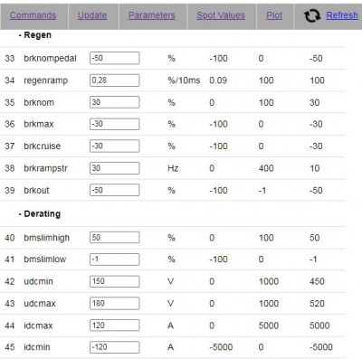Go to the Spot Values tab
The width and height of the screenshot is (362, 359).
(221, 15)
